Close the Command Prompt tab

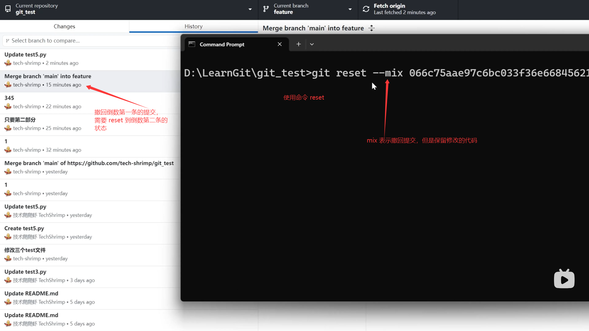pos(279,44)
